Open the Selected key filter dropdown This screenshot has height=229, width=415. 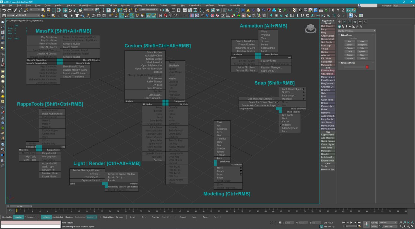(388, 223)
